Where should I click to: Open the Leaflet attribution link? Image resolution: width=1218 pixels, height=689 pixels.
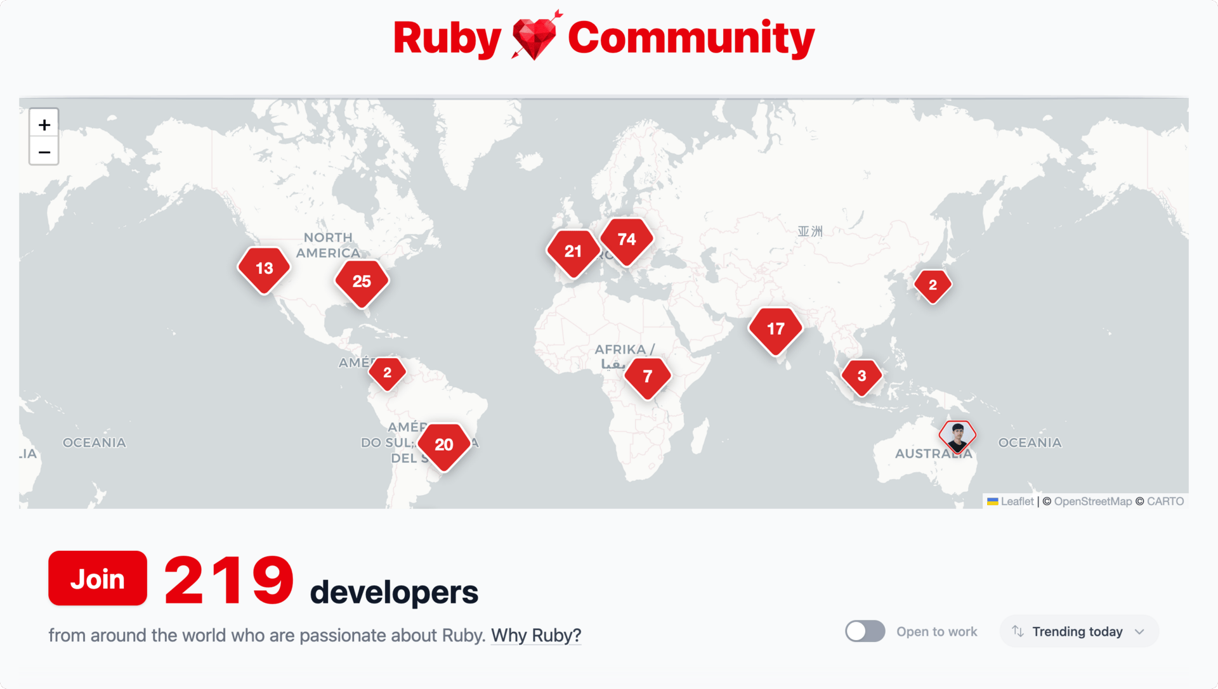click(x=1016, y=501)
